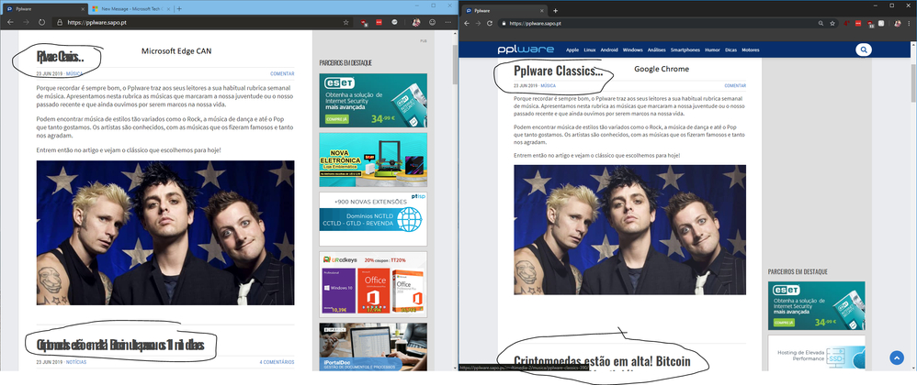Open the Nova Eletrónica ad in Edge

373,159
